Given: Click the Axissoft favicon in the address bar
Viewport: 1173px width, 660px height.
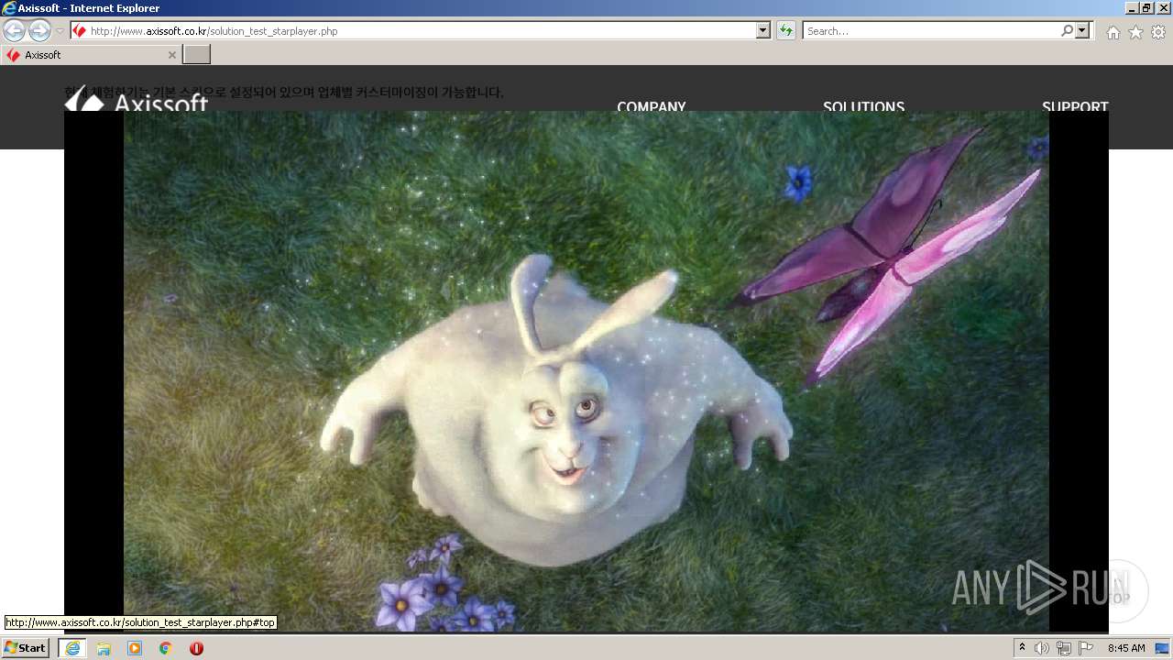Looking at the screenshot, I should (x=80, y=31).
